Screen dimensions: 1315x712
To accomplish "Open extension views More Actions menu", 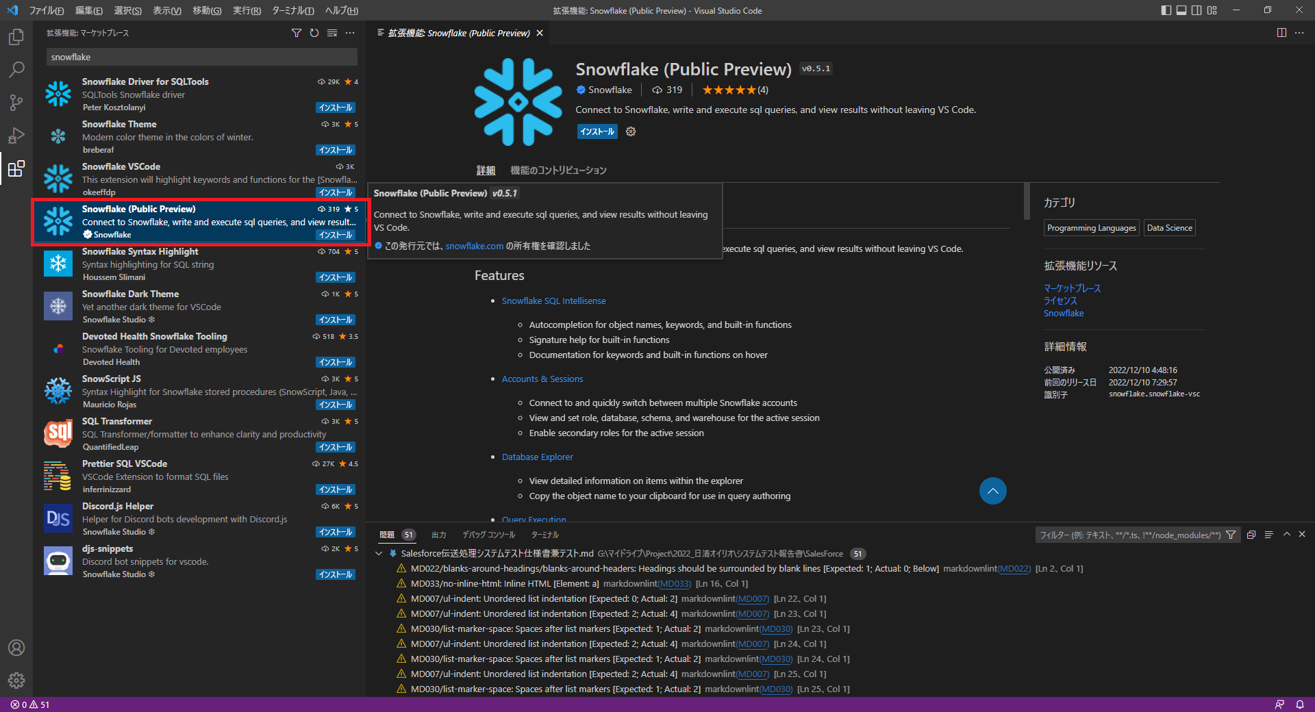I will pyautogui.click(x=350, y=32).
